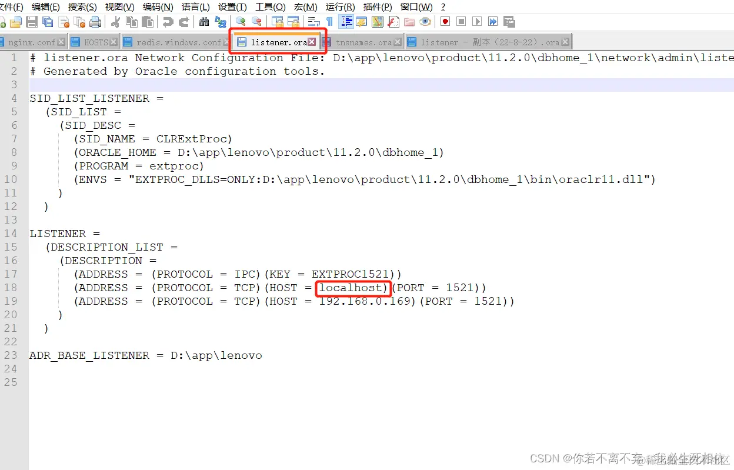
Task: Open the 宏(M) menu
Action: click(305, 7)
